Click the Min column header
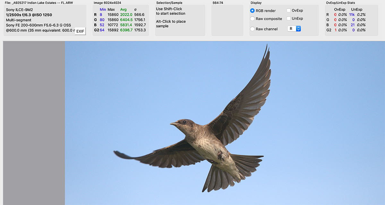Image resolution: width=385 pixels, height=205 pixels. coord(103,9)
